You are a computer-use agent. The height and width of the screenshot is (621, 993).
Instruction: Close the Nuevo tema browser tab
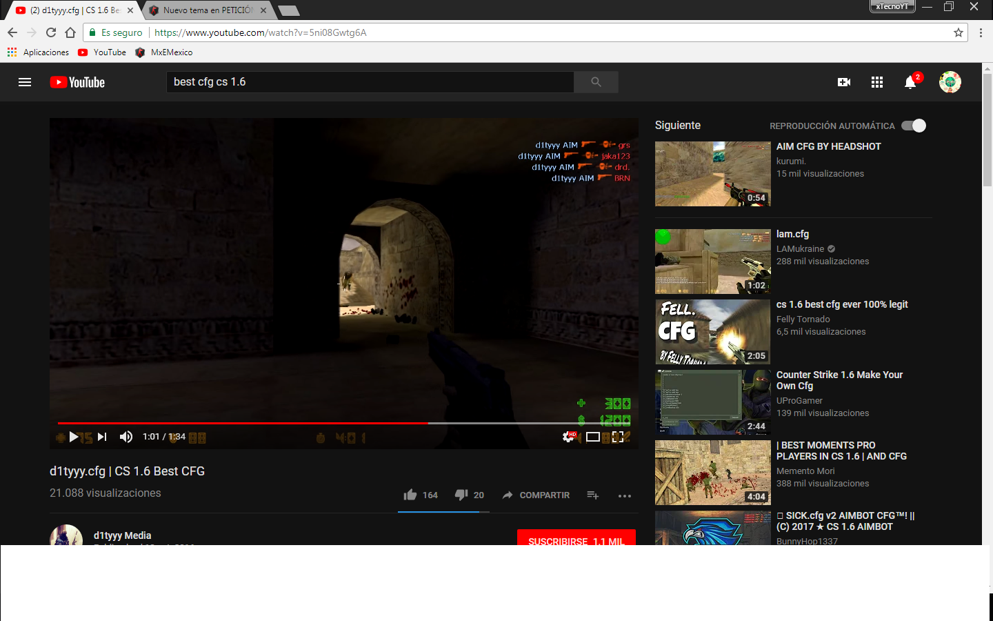(263, 10)
